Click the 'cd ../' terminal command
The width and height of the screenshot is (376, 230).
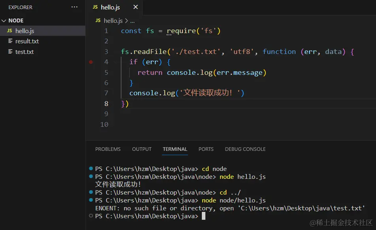tap(230, 193)
